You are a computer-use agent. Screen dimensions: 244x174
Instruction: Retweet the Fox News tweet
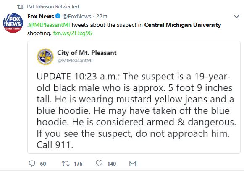click(x=66, y=164)
